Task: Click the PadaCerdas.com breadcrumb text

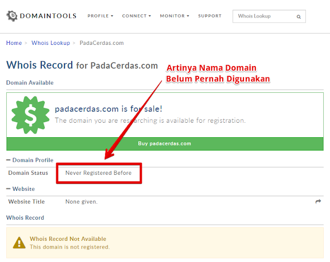Action: [x=102, y=43]
